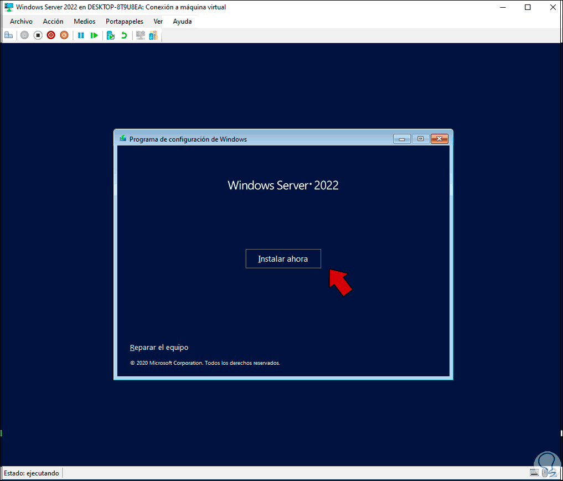Close the virtual machine connection window
The image size is (563, 481).
pyautogui.click(x=552, y=7)
